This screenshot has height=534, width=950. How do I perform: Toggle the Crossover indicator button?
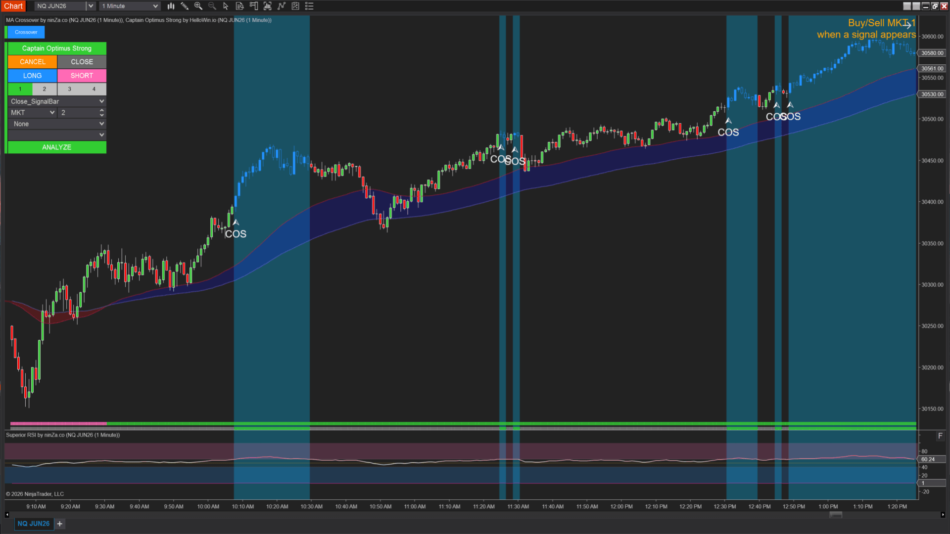26,32
